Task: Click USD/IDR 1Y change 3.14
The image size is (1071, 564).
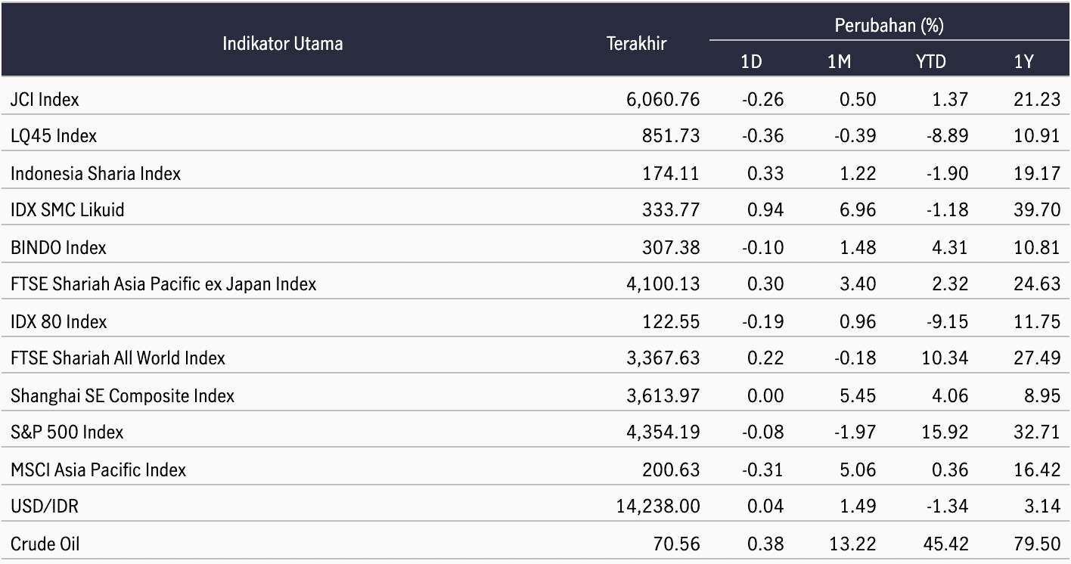Action: (1042, 507)
